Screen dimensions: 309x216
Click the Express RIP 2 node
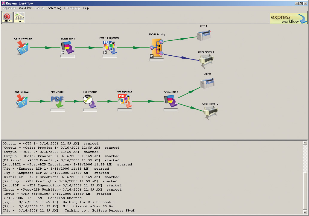[171, 101]
